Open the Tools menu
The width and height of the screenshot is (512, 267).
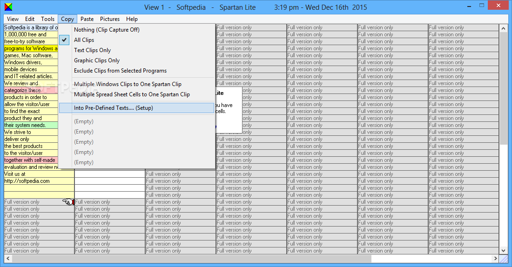tap(47, 19)
